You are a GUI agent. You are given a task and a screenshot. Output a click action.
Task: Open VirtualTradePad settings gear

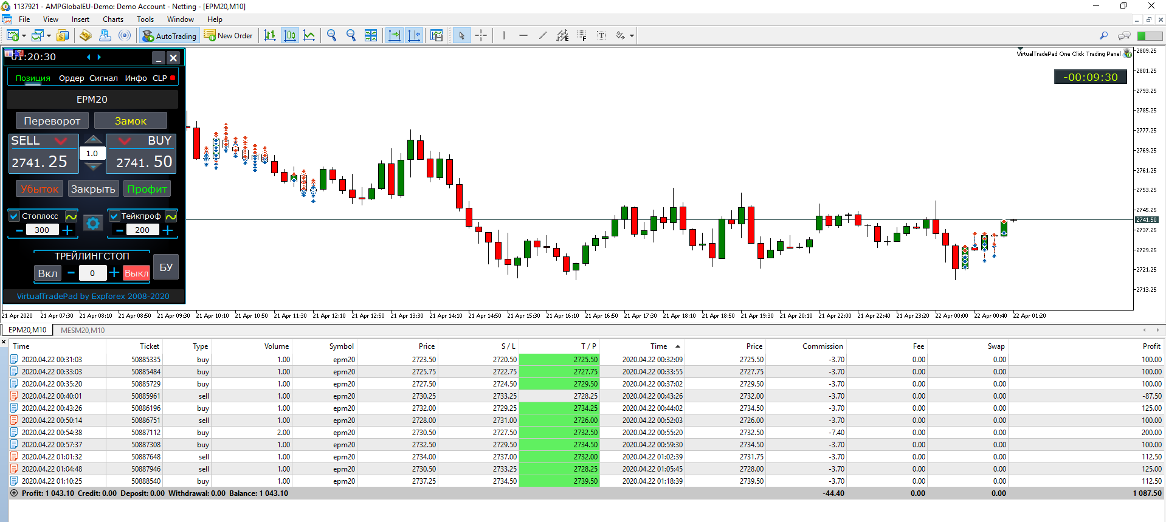click(x=93, y=224)
